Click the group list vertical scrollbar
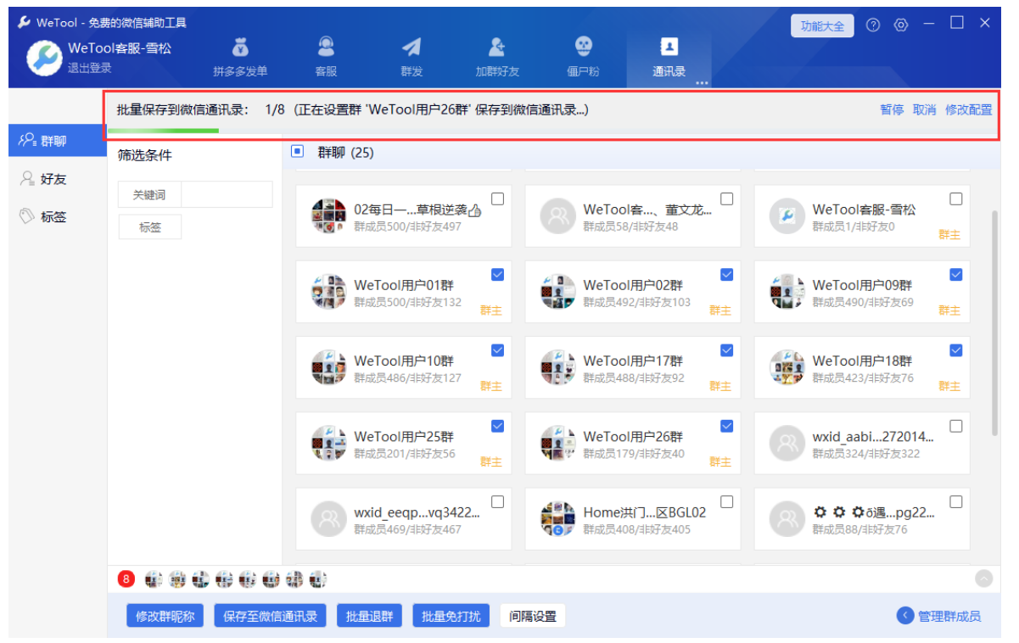 pos(995,324)
